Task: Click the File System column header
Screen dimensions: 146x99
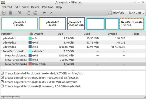Action: click(37, 34)
